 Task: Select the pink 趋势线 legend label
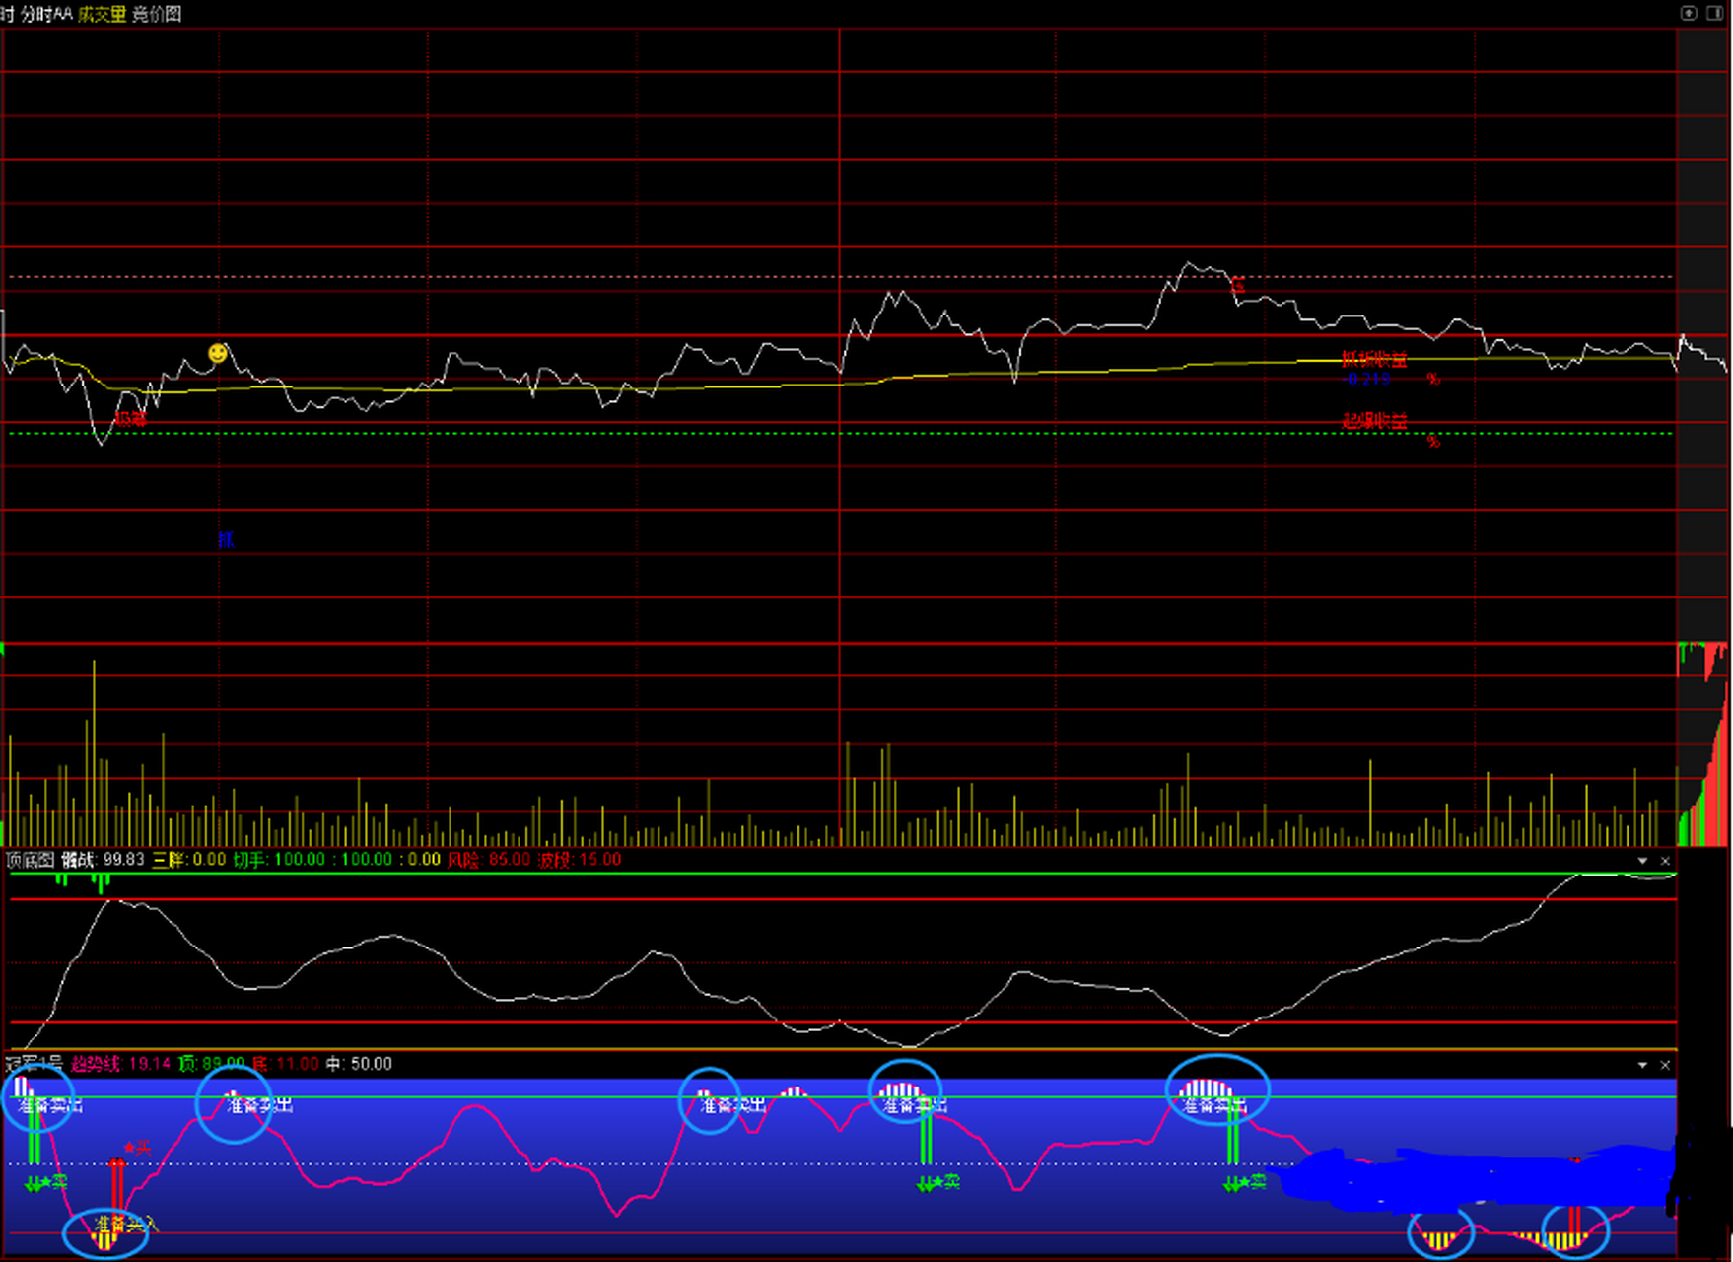[96, 1064]
